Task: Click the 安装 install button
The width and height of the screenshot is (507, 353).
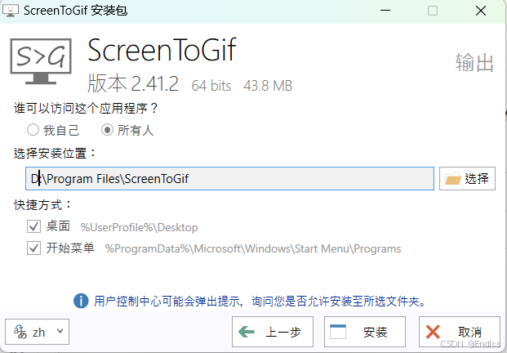Action: click(x=365, y=332)
